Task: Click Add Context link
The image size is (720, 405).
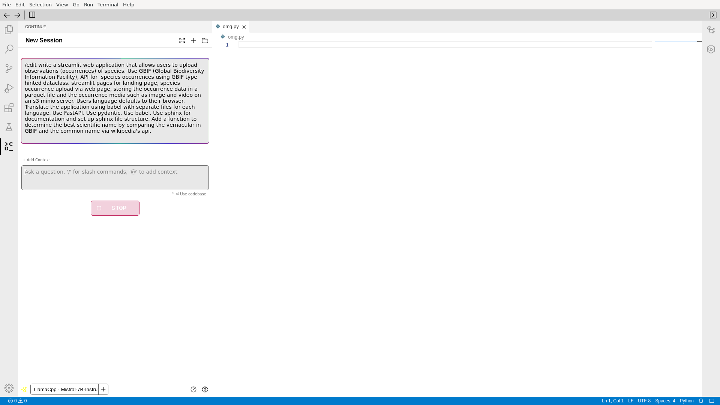Action: click(x=36, y=160)
